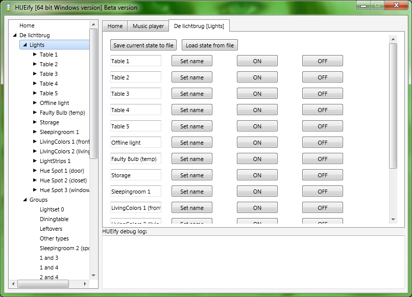The image size is (412, 297).
Task: Turn ON Table 5 light
Action: [x=257, y=126]
